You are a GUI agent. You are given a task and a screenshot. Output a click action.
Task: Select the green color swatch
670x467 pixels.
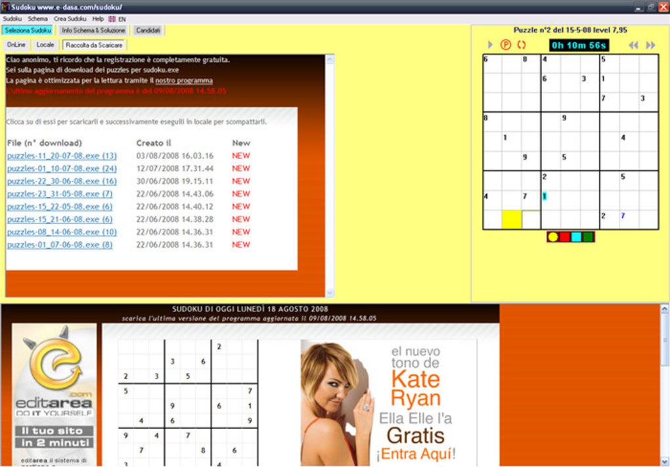click(x=588, y=236)
